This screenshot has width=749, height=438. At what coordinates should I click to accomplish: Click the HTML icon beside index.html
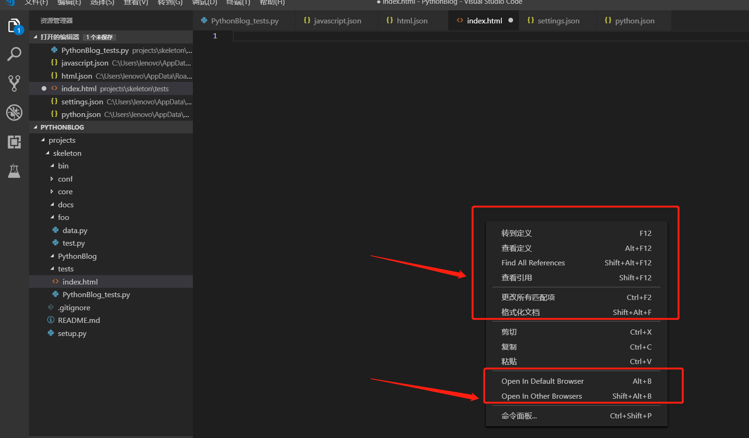click(56, 281)
